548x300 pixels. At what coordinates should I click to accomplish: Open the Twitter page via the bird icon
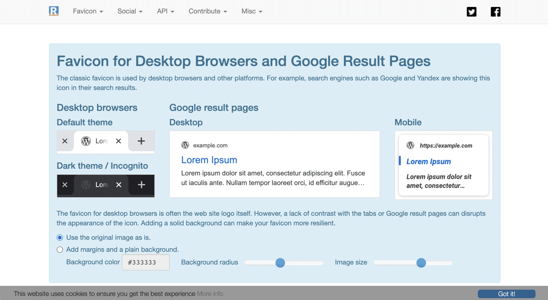[472, 11]
